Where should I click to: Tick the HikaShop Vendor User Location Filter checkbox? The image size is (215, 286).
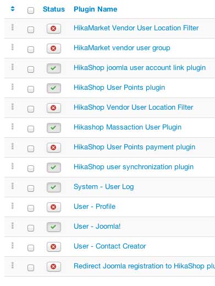point(31,109)
